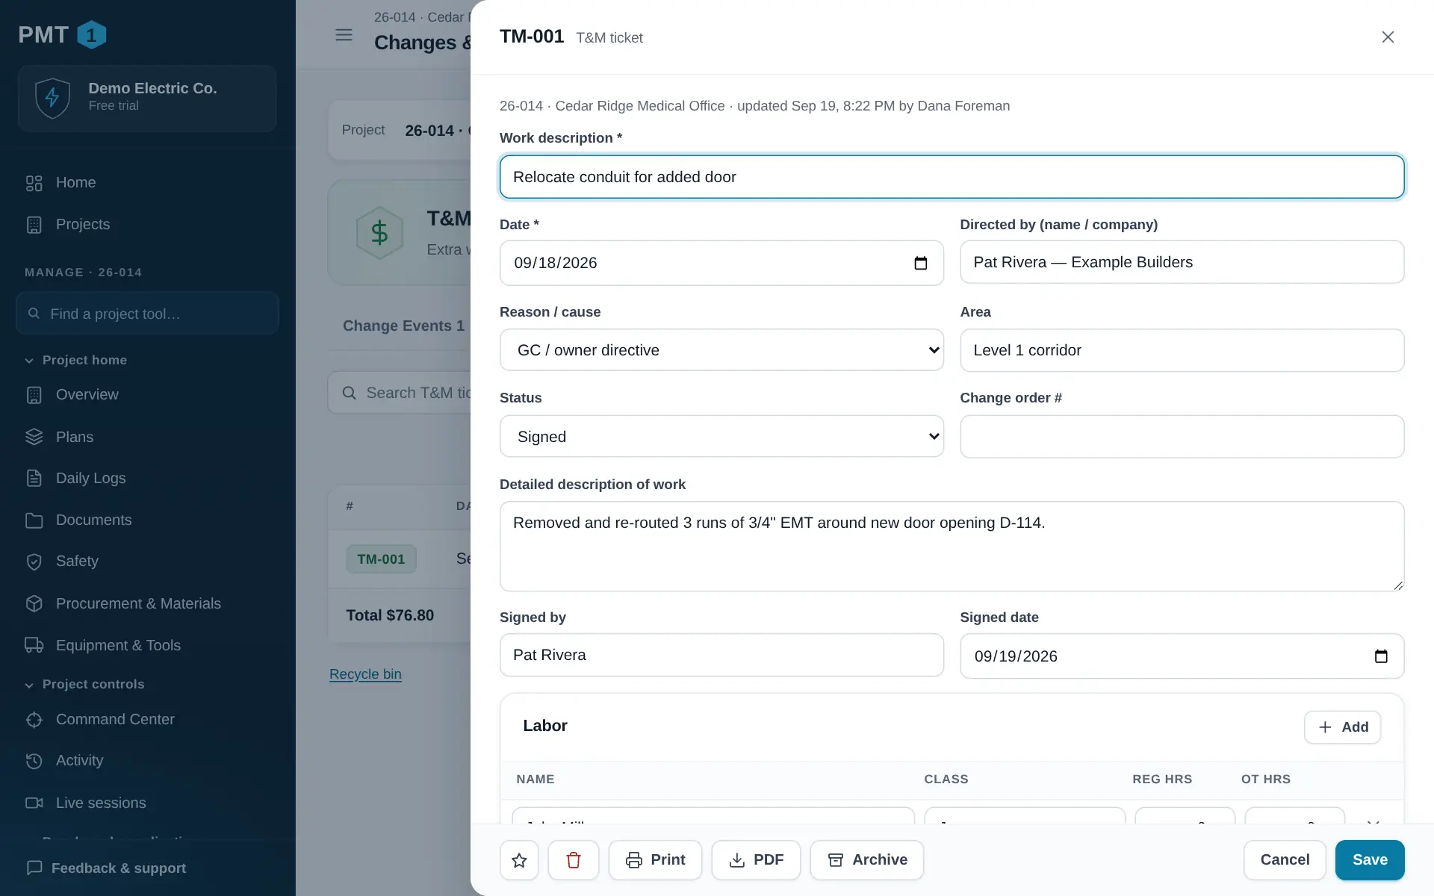Open the Status dropdown showing Signed

721,437
